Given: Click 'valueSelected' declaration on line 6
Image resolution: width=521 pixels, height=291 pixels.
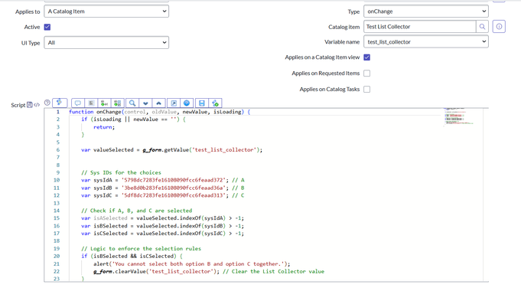Looking at the screenshot, I should 113,150.
